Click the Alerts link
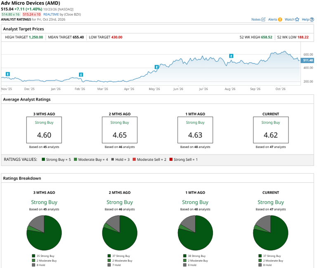Image resolution: width=317 pixels, height=268 pixels. coord(273,19)
